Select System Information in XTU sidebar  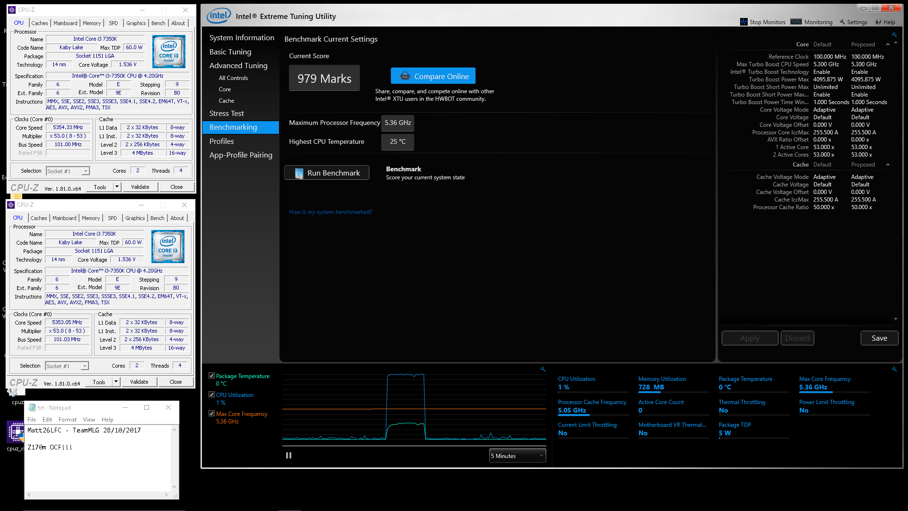point(242,38)
